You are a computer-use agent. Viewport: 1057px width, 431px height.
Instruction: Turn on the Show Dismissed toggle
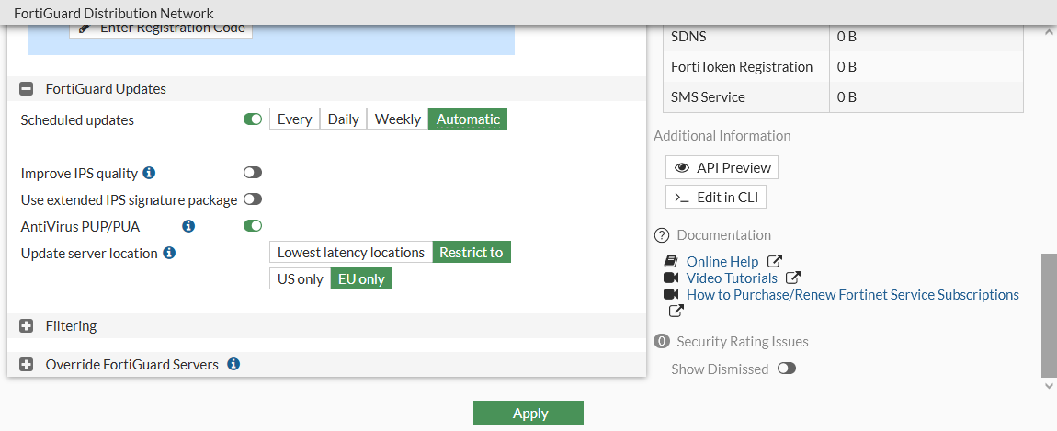[787, 369]
